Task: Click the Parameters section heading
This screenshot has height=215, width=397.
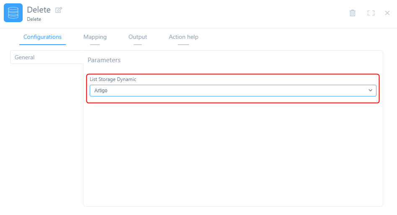Action: tap(104, 60)
